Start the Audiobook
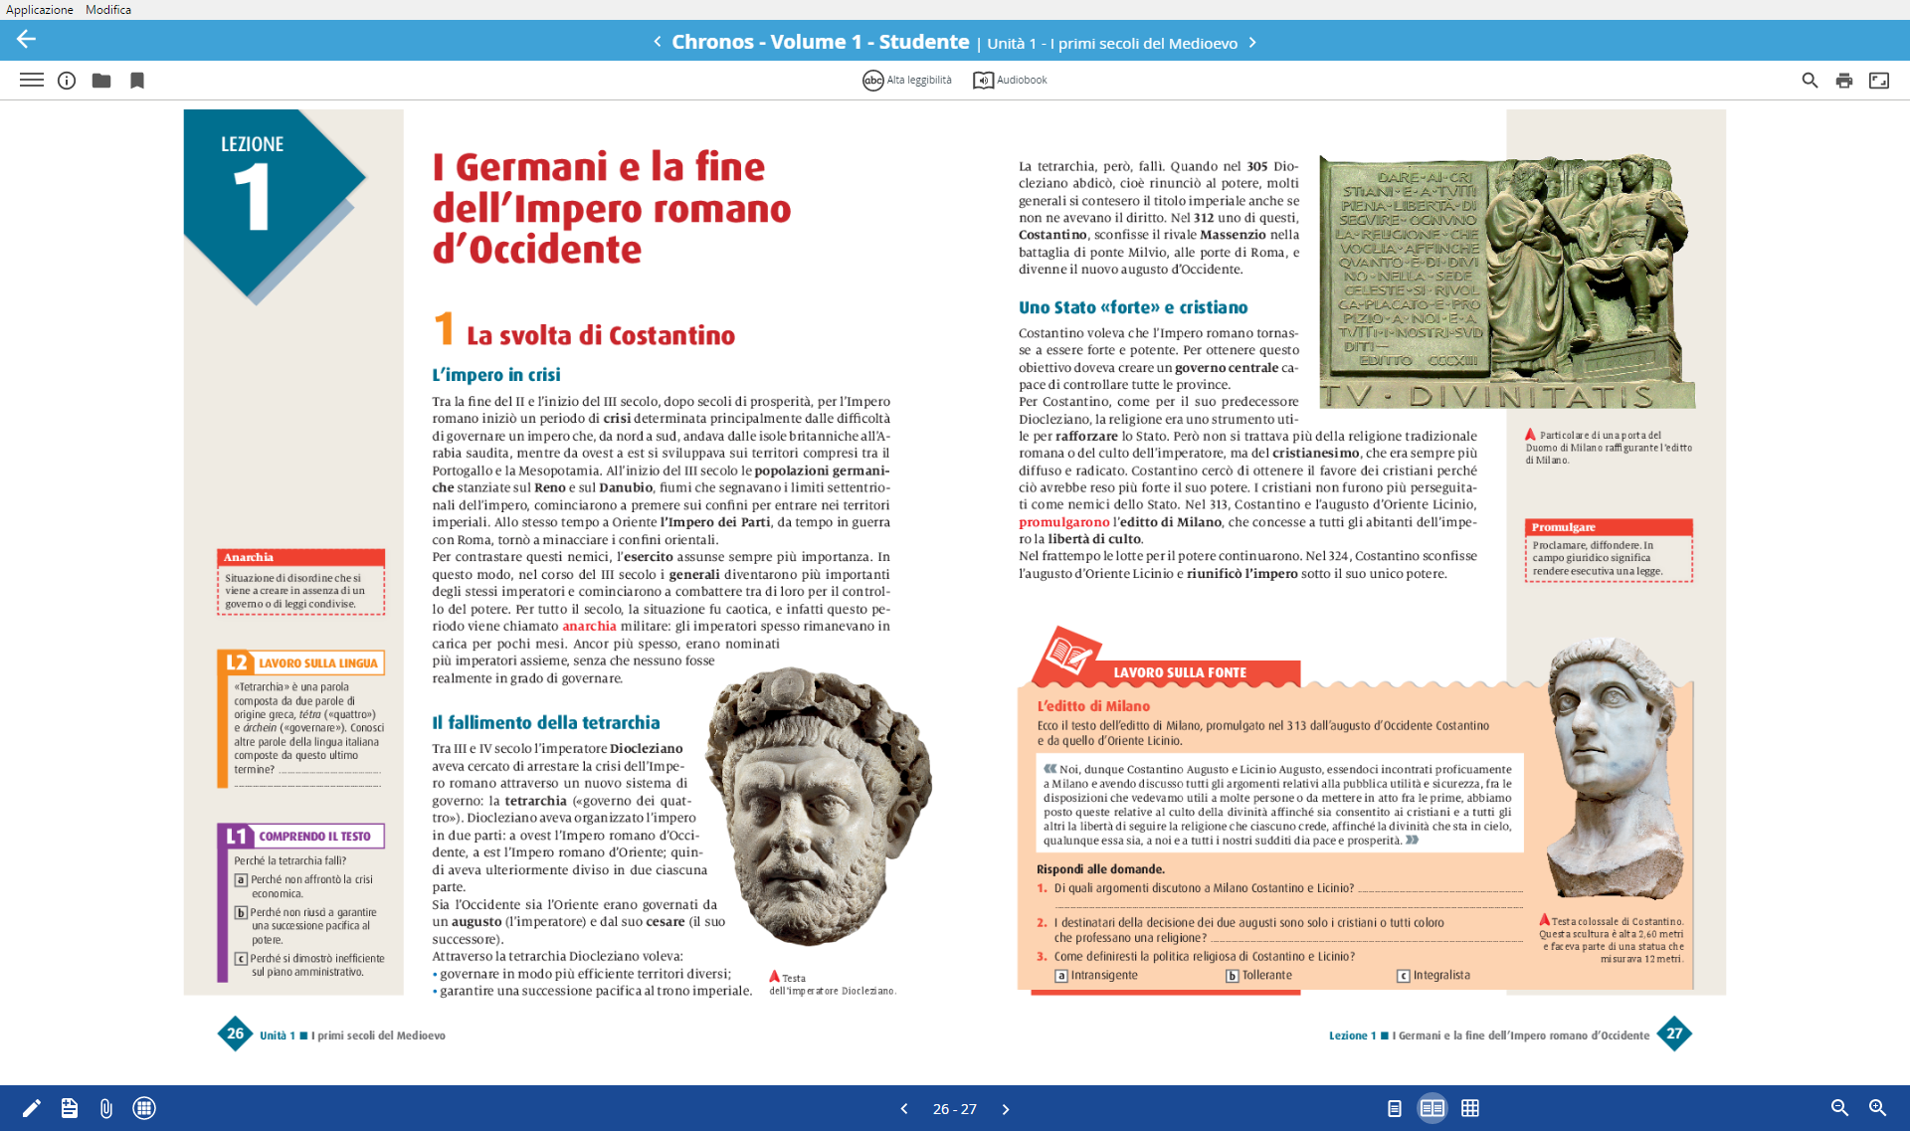 1010,81
